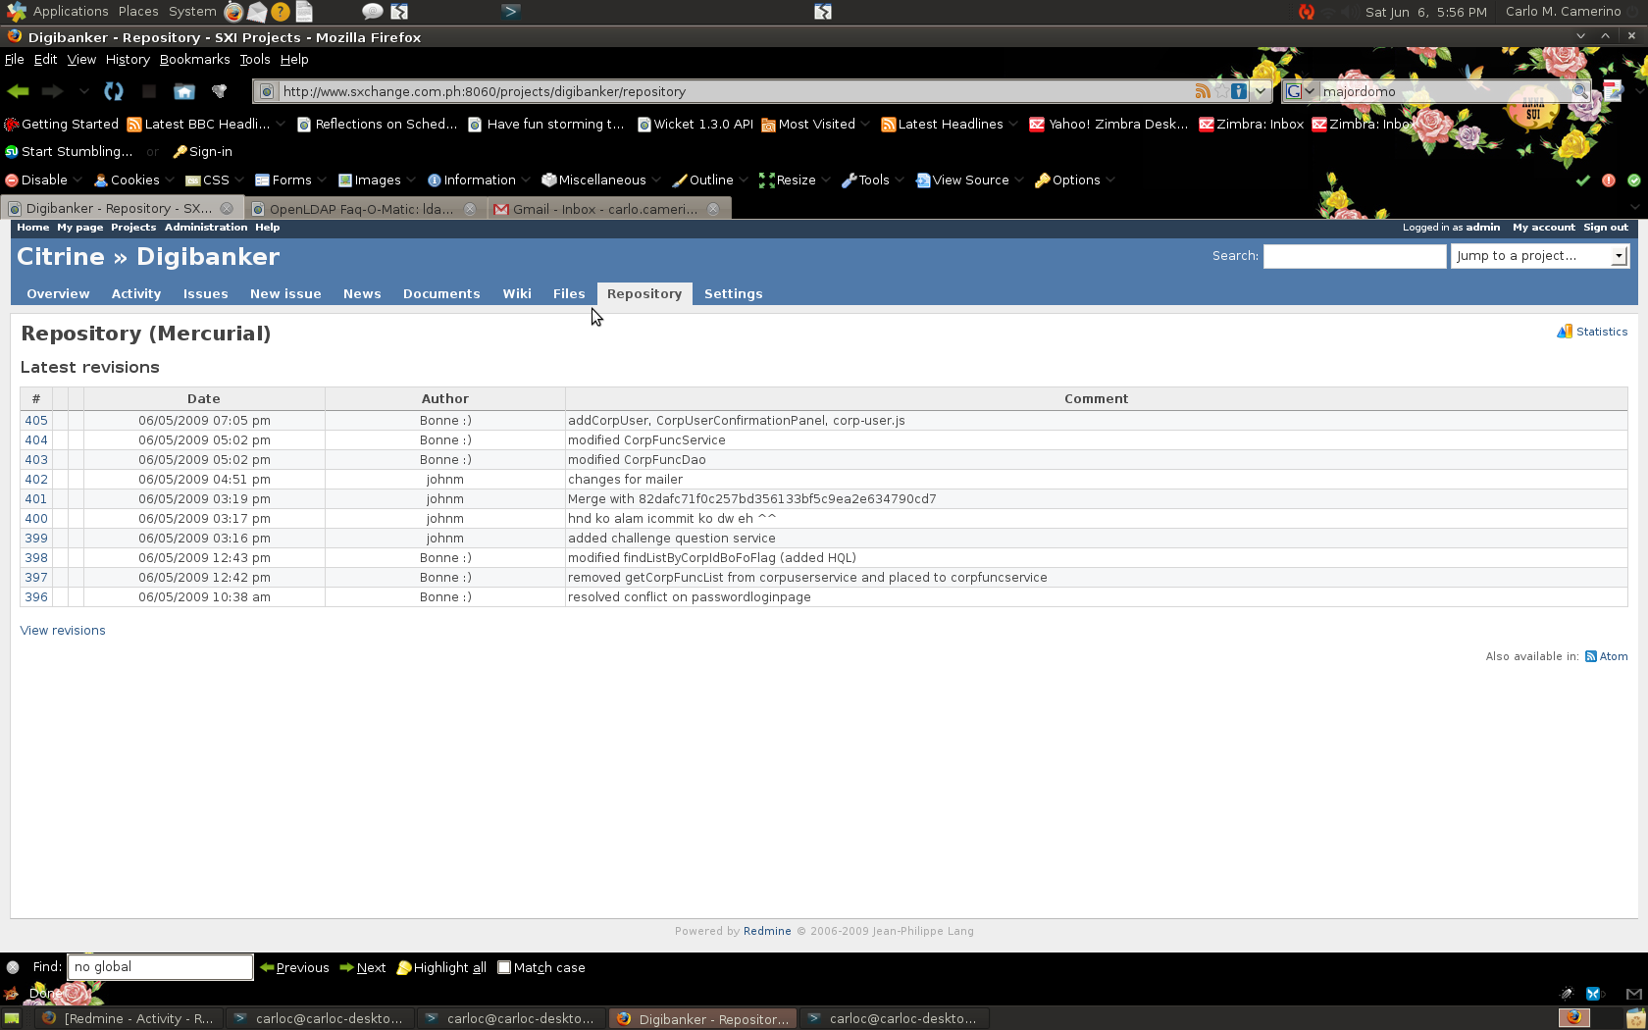Click Previous in the find bar
The height and width of the screenshot is (1030, 1648).
click(x=294, y=967)
